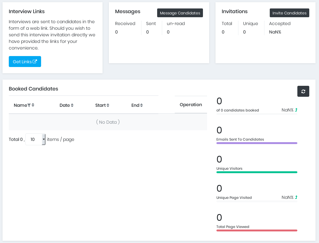
Task: Select the Booked Candidates heading
Action: [34, 89]
